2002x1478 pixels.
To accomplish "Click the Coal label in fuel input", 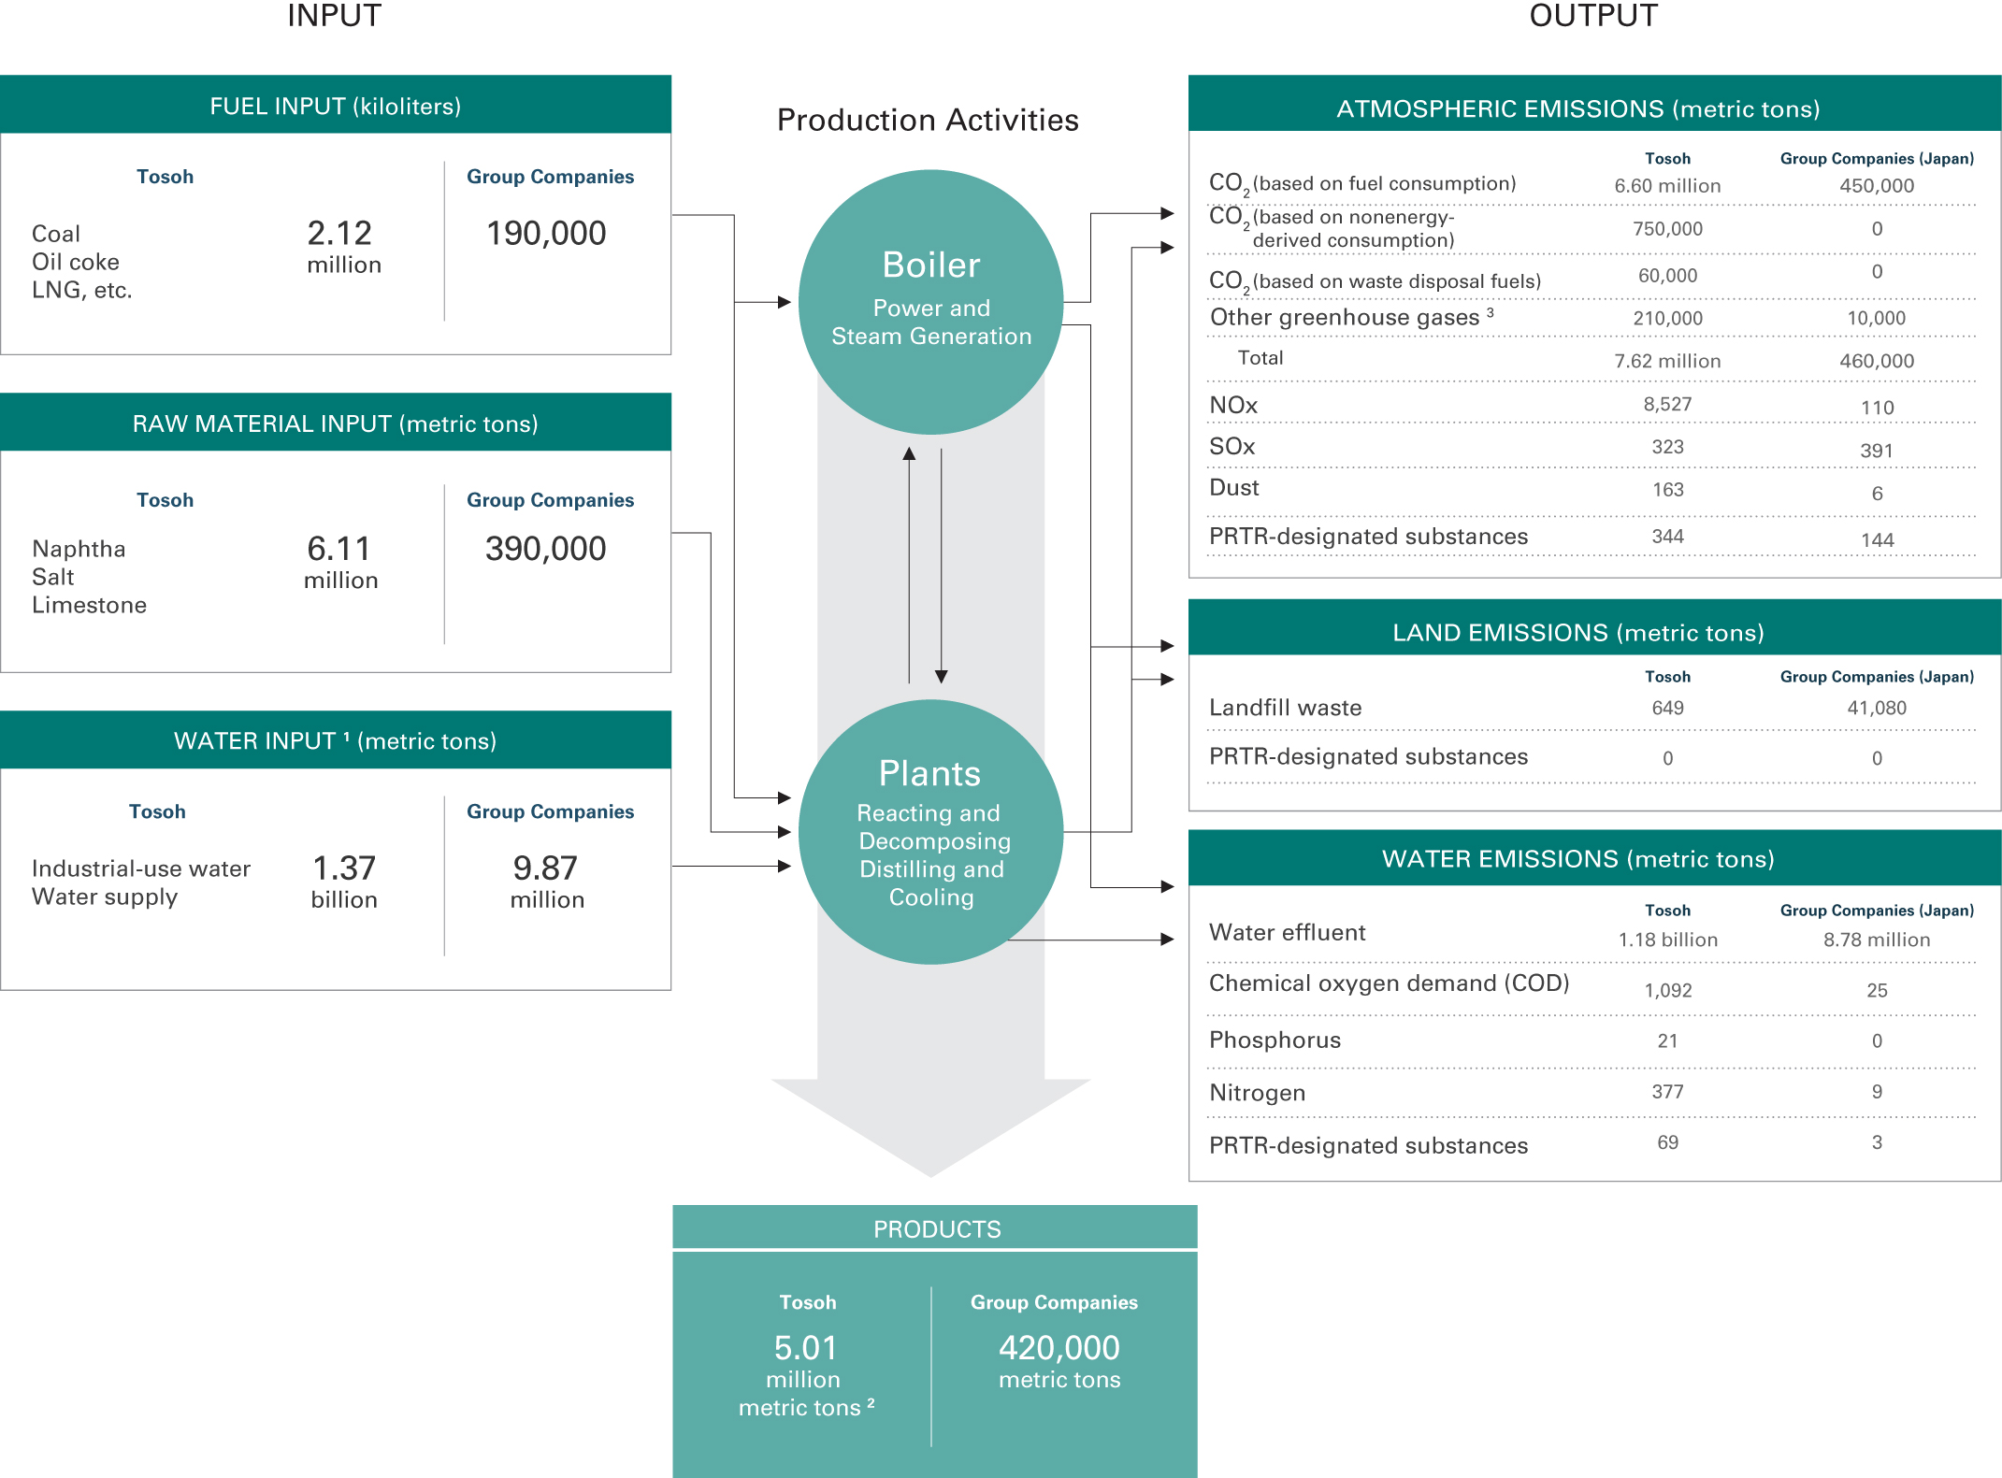I will 56,234.
